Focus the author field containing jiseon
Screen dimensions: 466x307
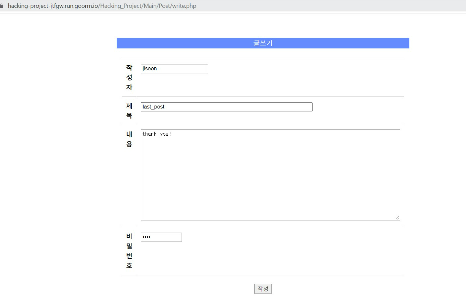[x=174, y=69]
